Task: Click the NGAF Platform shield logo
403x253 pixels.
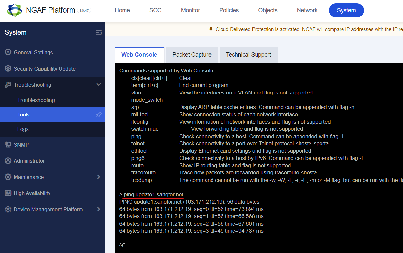Action: point(15,10)
